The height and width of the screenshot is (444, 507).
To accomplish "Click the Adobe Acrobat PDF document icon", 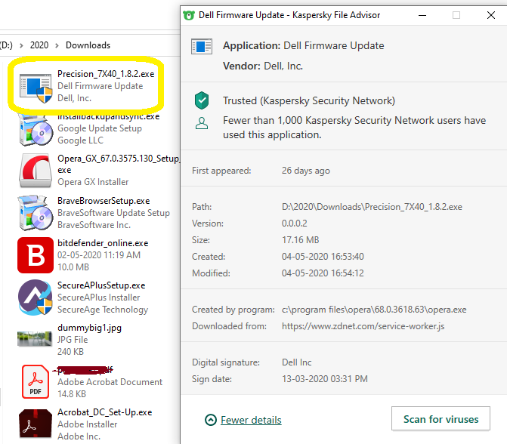I will pos(34,382).
